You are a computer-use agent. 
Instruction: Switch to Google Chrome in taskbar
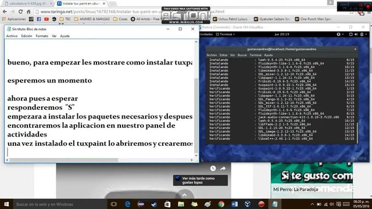click(x=221, y=204)
